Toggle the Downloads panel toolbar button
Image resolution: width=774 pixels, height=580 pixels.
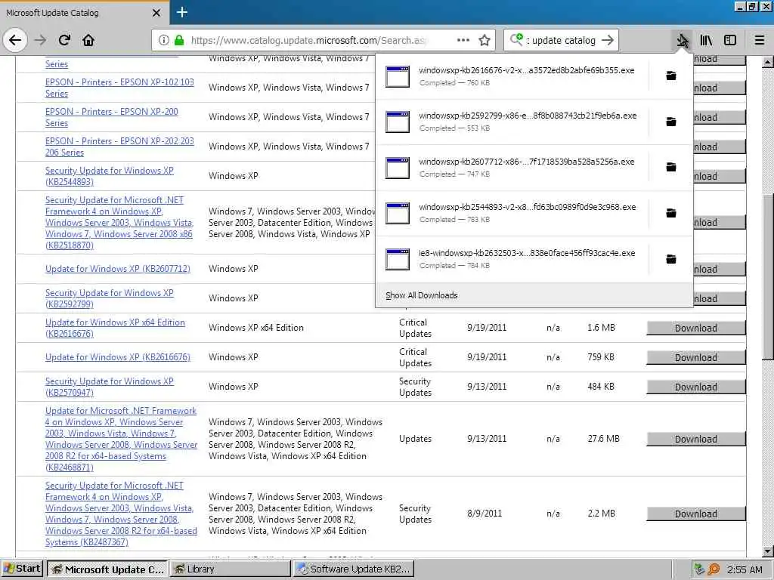(x=683, y=40)
